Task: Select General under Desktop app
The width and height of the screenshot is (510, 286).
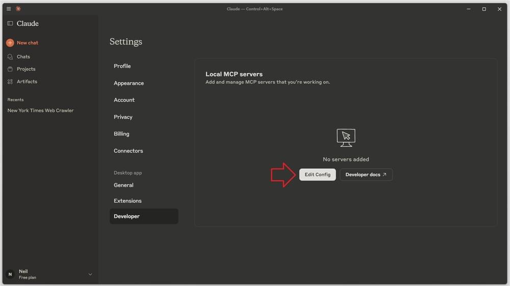Action: pos(123,185)
